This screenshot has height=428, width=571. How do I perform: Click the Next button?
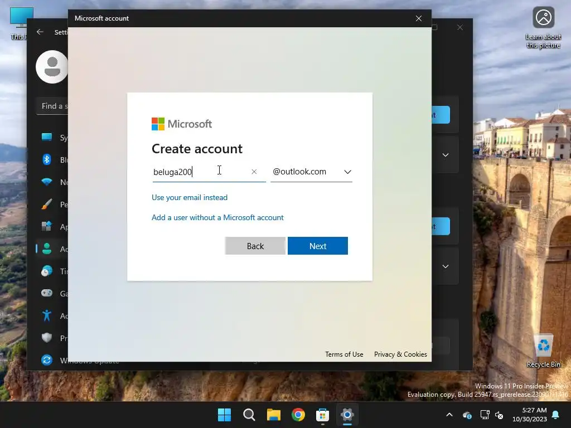click(317, 246)
